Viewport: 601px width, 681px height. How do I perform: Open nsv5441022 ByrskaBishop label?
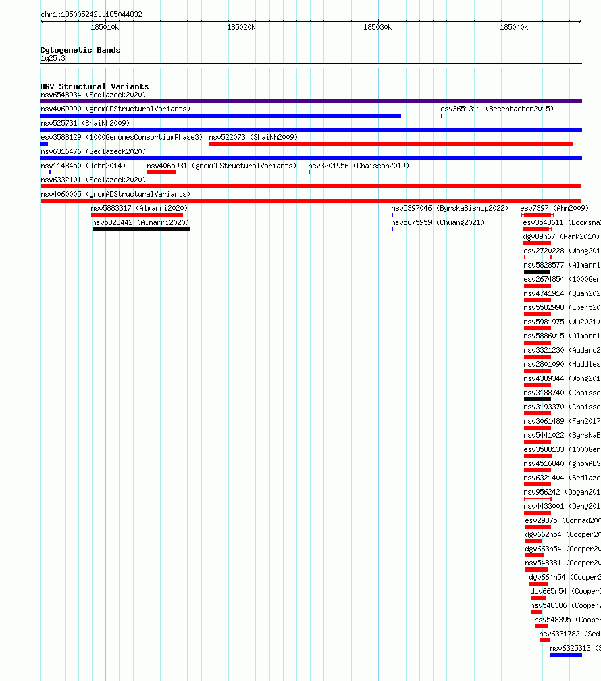pyautogui.click(x=563, y=435)
